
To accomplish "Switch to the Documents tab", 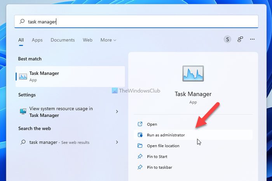I will (63, 40).
